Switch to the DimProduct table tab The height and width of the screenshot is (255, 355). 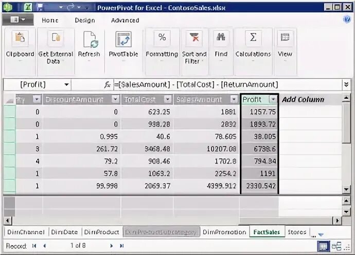tap(101, 232)
